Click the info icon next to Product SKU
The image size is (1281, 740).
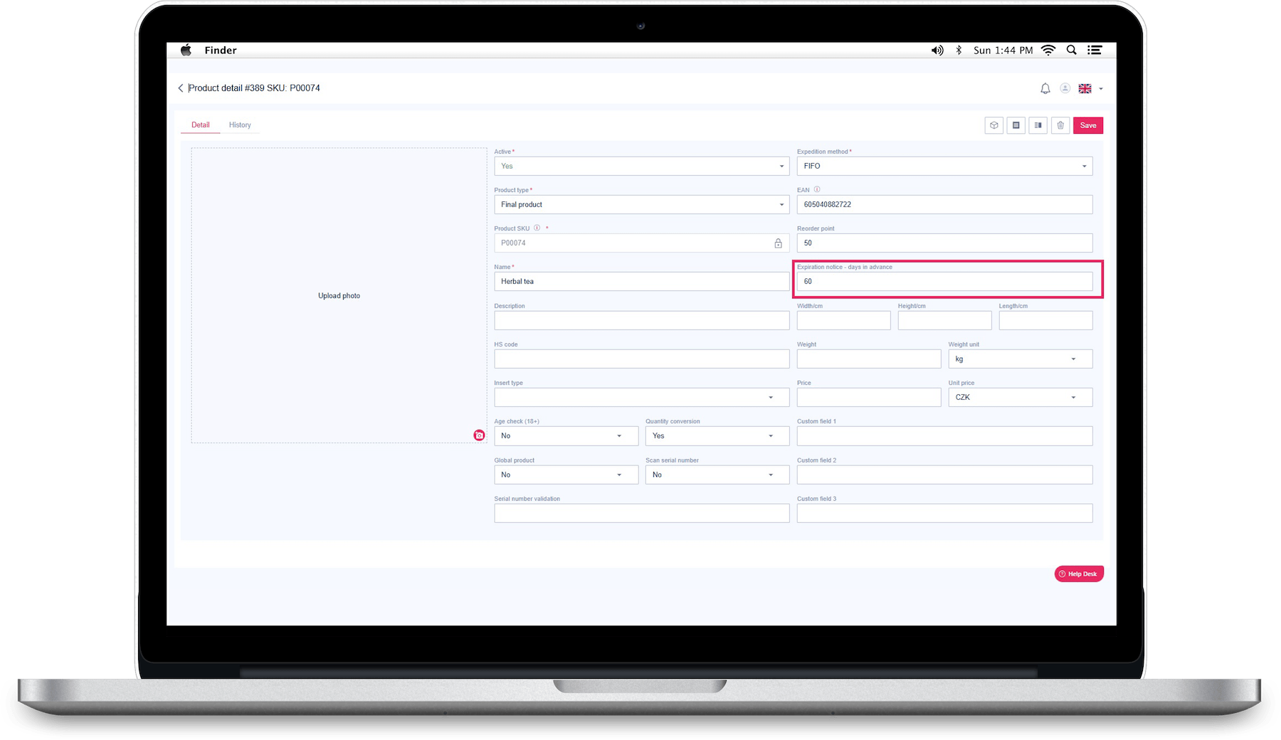click(537, 228)
